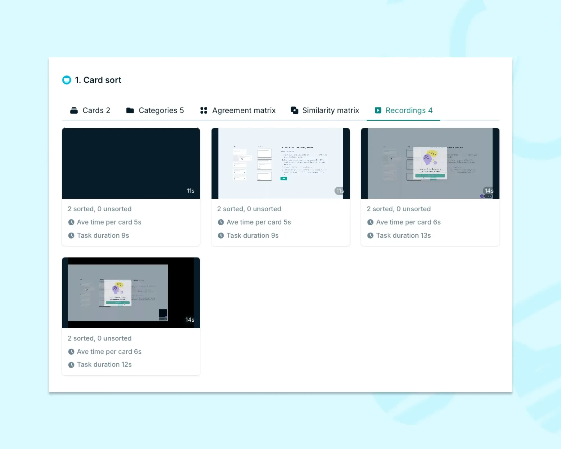Click clock icon beside Task duration 12s
Screen dimensions: 561x449
pos(71,365)
